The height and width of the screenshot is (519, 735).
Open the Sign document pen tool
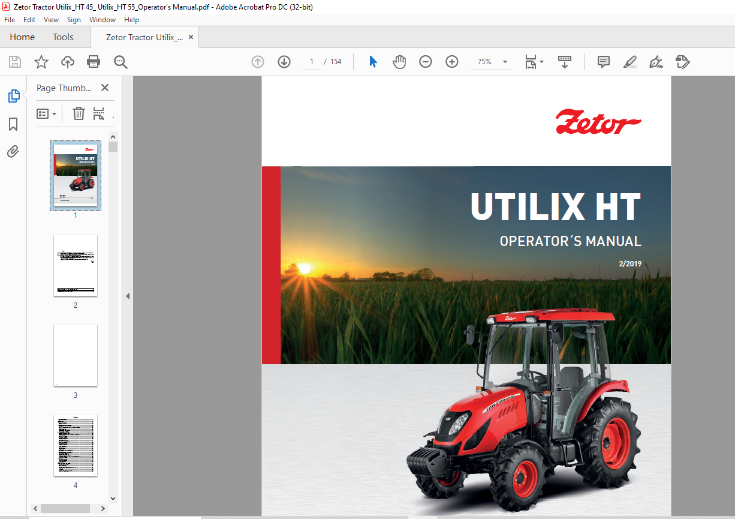[x=656, y=62]
